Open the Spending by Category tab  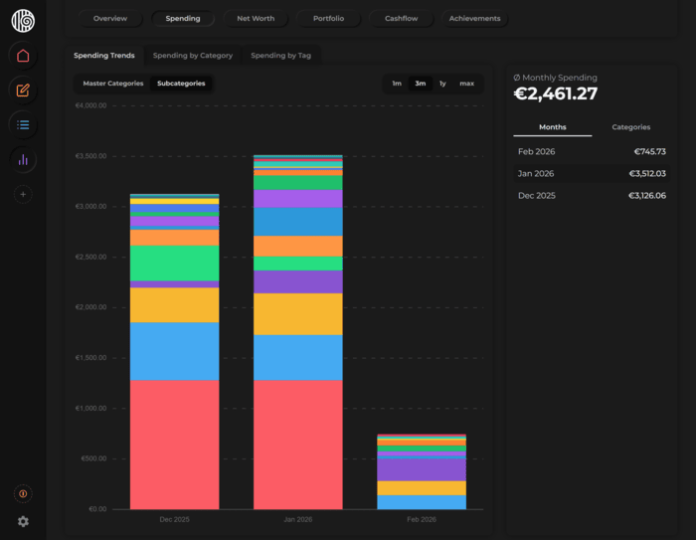coord(193,56)
